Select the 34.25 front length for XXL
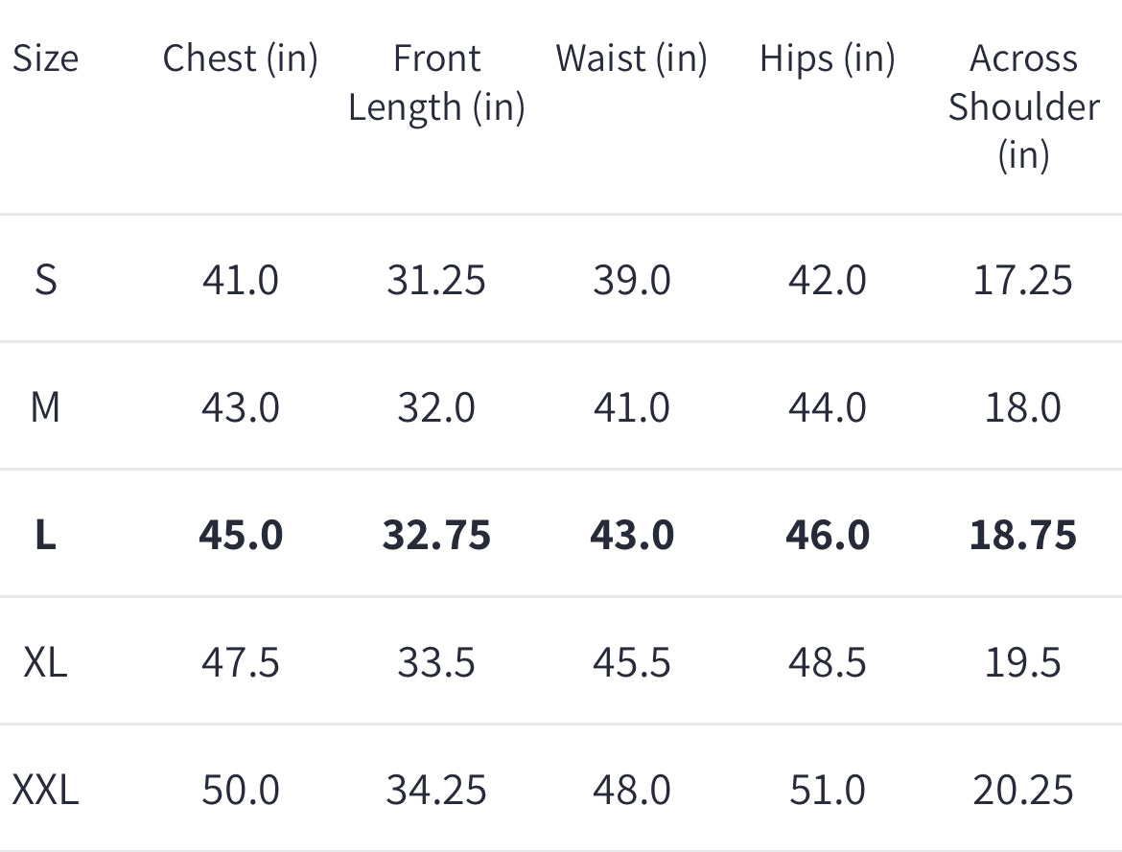 click(436, 791)
